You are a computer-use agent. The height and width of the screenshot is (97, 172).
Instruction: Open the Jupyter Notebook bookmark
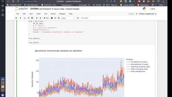coord(128,5)
